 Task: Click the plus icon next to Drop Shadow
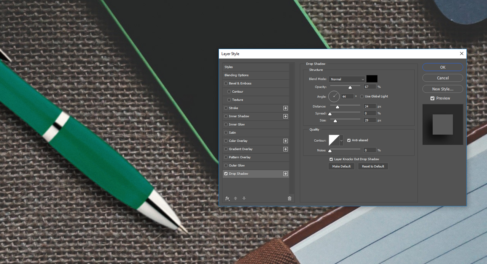(285, 174)
